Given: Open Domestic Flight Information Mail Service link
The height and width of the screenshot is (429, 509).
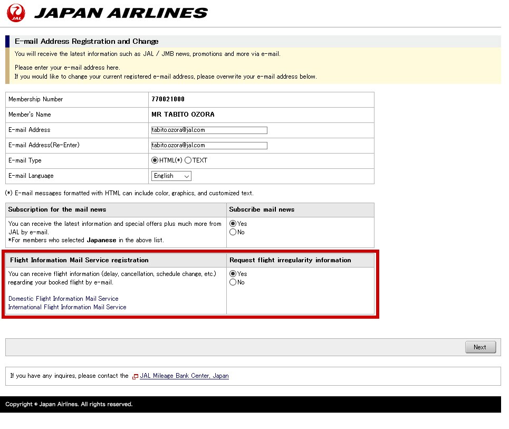Looking at the screenshot, I should point(63,299).
